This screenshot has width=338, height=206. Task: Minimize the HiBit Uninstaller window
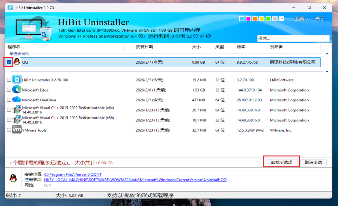[x=294, y=7]
